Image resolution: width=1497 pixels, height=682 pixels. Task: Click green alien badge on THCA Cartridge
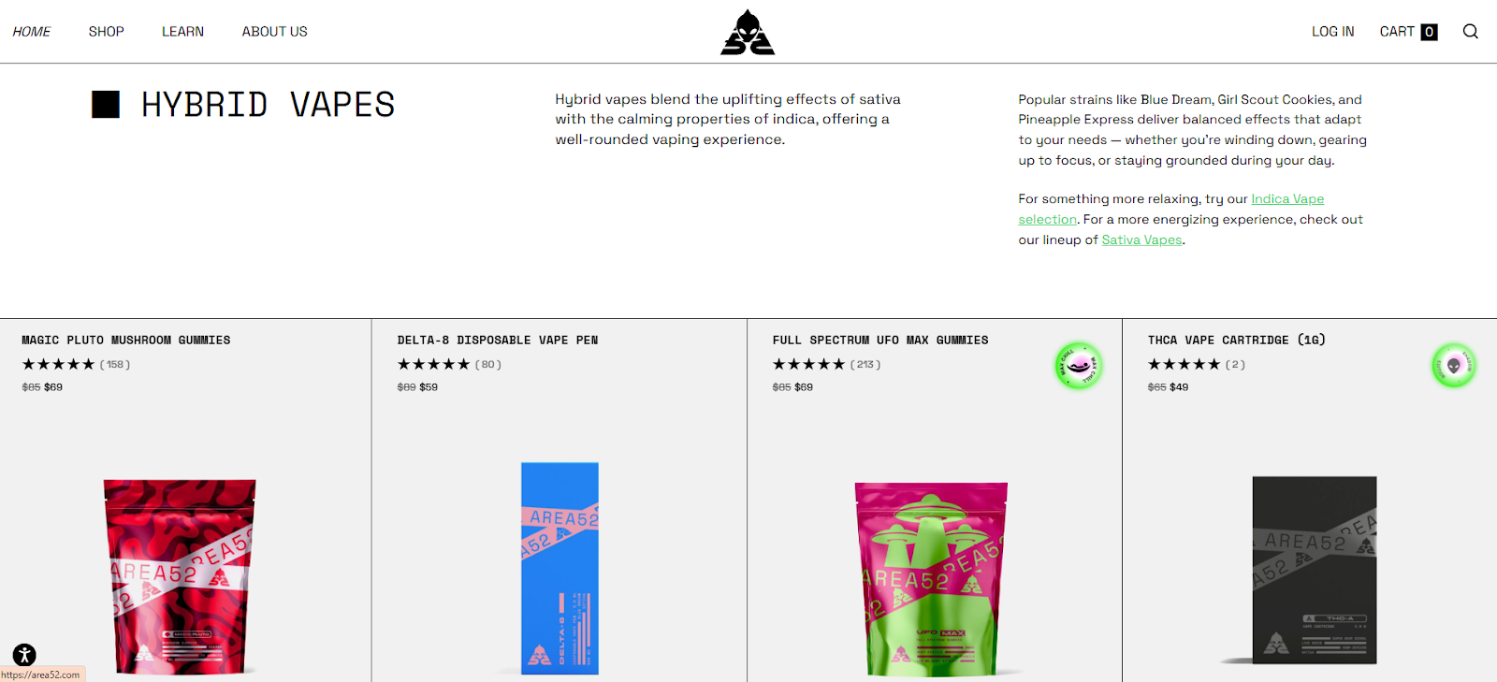(1454, 366)
